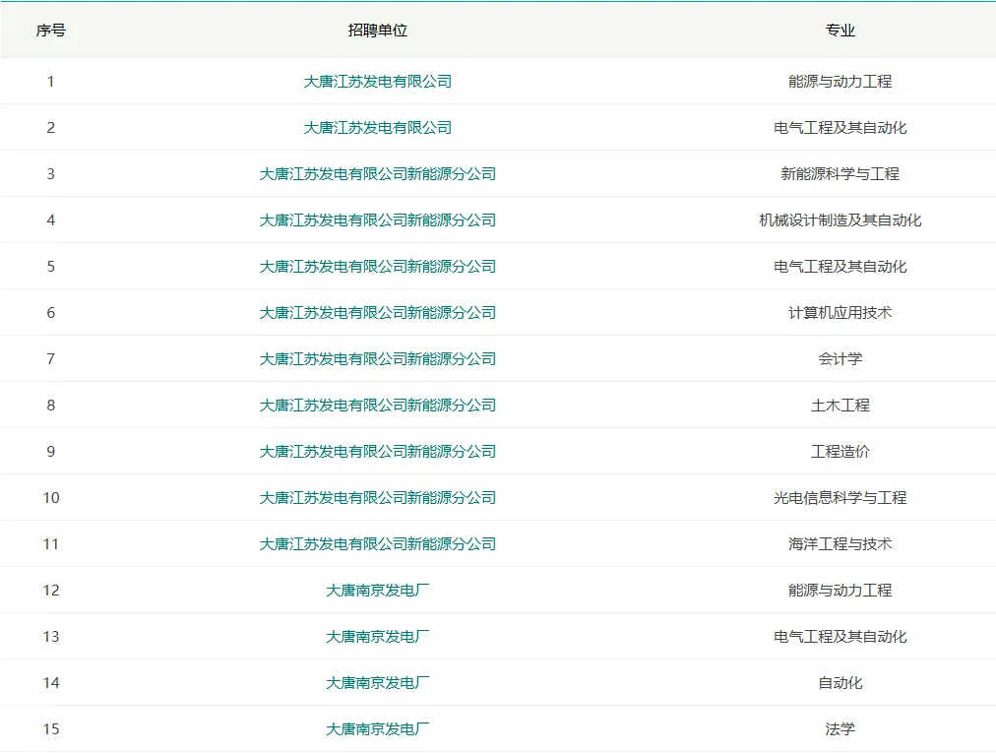Viewport: 996px width, 753px height.
Task: Click sequence number 2
Action: tap(51, 128)
